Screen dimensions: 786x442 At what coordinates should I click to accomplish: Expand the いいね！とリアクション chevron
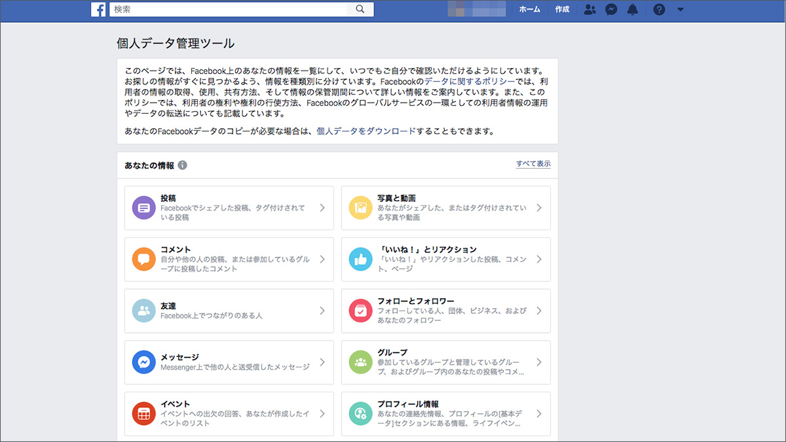click(539, 260)
